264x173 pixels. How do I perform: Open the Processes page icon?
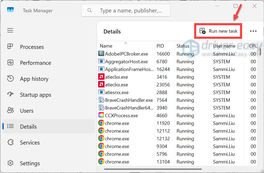tap(10, 47)
